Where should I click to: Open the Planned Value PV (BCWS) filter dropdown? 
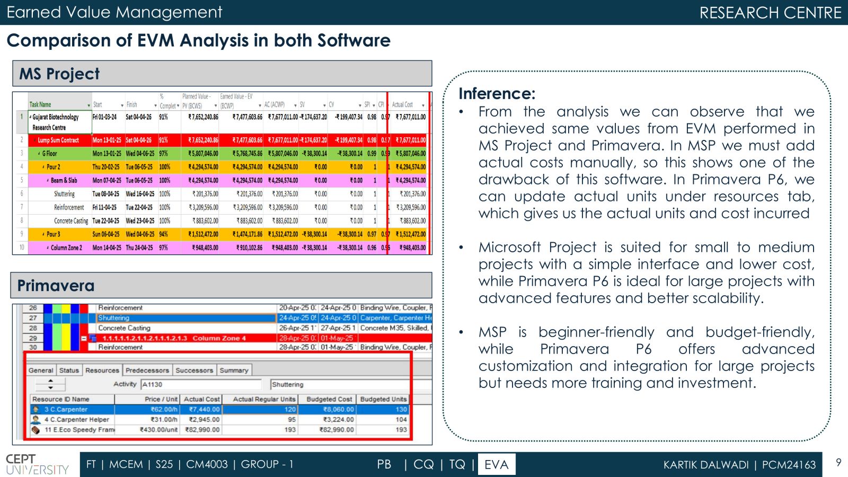point(216,106)
